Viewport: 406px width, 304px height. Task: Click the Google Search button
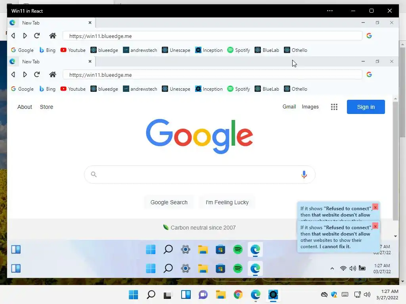coord(169,202)
